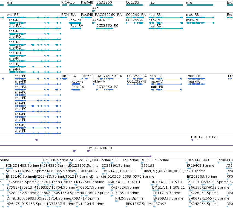
Task: Click the SD25390.5prime EST label
Action: pyautogui.click(x=116, y=166)
